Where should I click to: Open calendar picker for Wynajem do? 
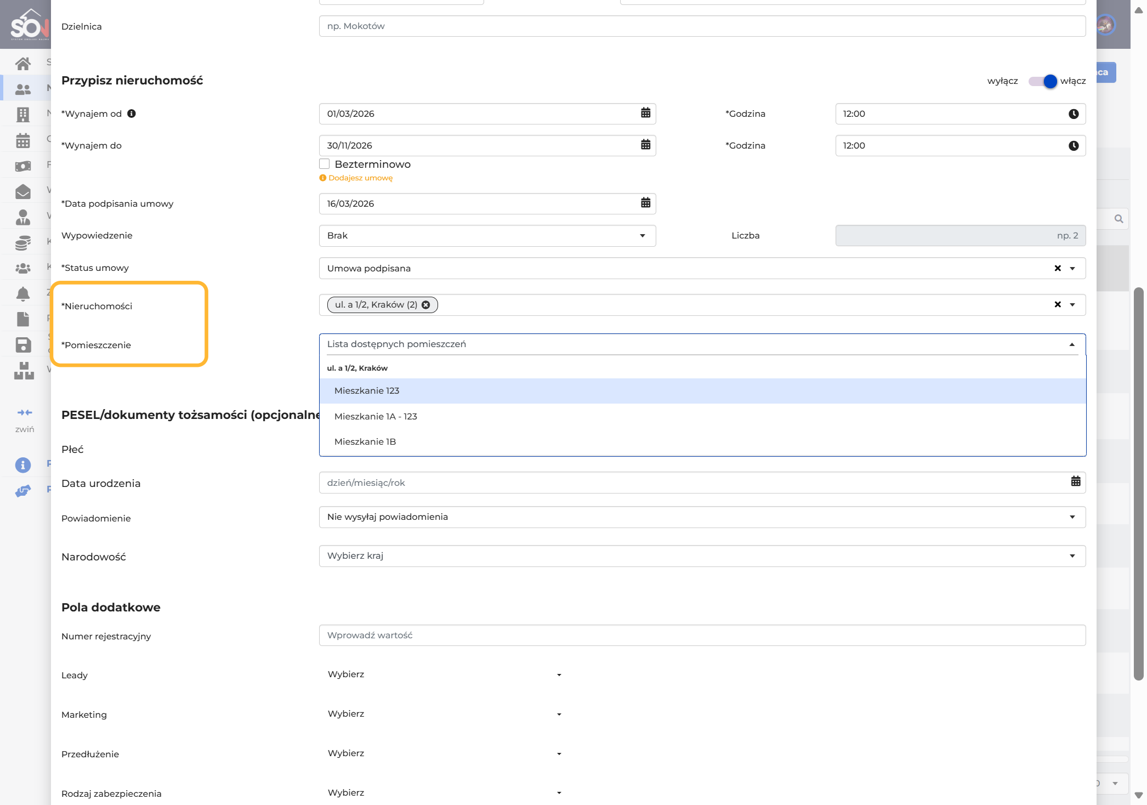pos(646,145)
